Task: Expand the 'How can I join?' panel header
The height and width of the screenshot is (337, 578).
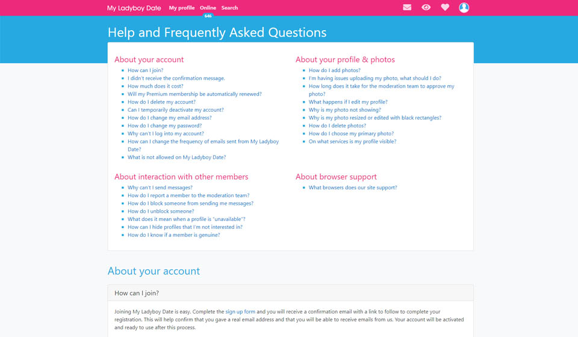Action: coord(290,293)
